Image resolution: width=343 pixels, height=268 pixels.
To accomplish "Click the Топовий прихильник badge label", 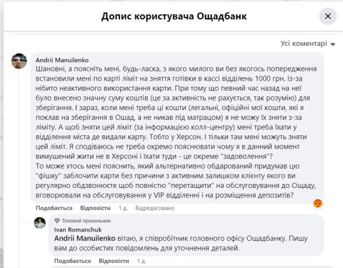I will coord(86,220).
